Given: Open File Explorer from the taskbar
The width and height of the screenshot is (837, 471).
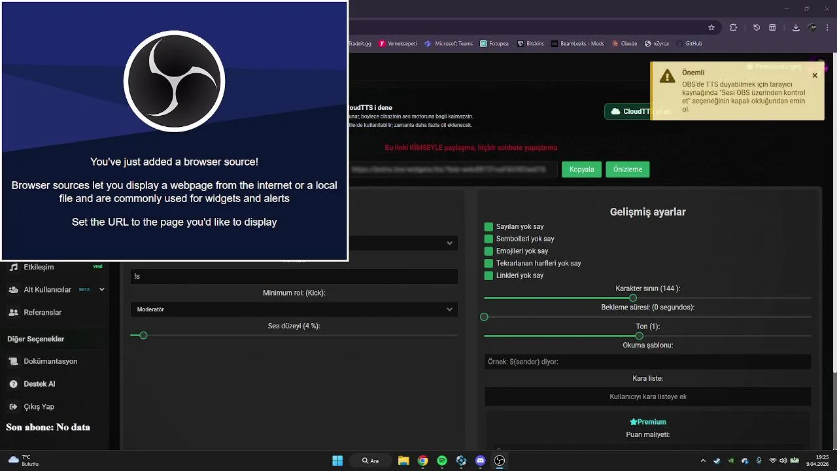Looking at the screenshot, I should [x=403, y=461].
